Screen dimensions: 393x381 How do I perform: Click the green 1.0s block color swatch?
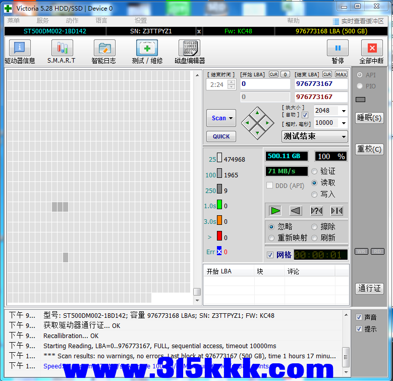(219, 205)
